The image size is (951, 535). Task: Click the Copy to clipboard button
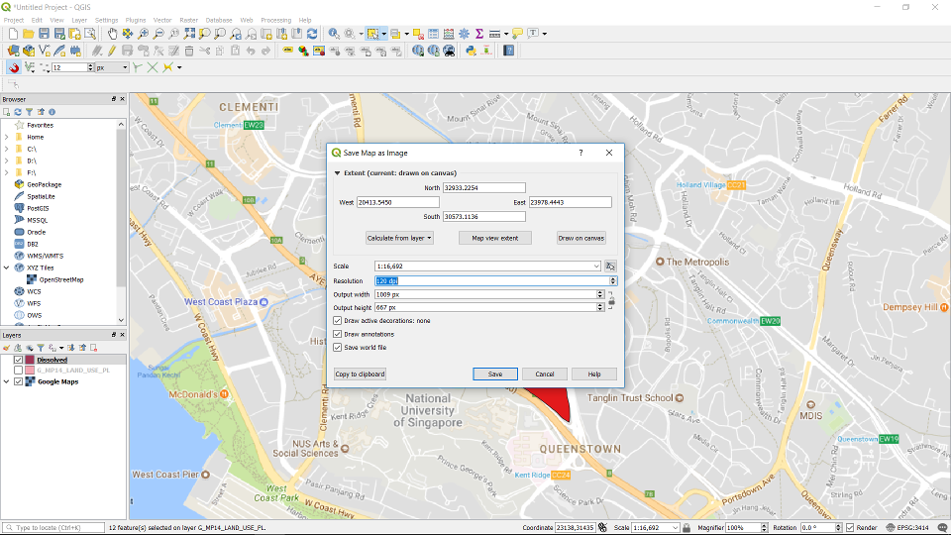[360, 374]
